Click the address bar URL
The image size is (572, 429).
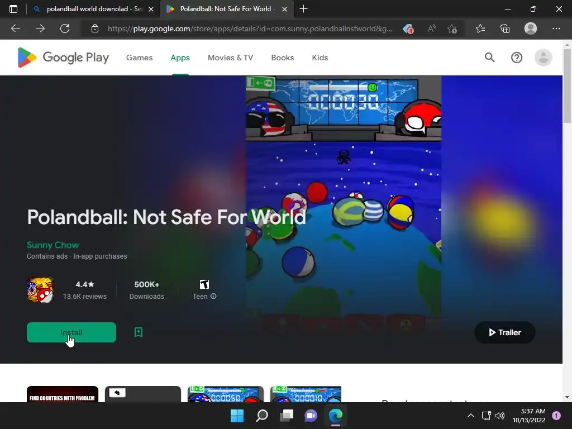(x=250, y=28)
